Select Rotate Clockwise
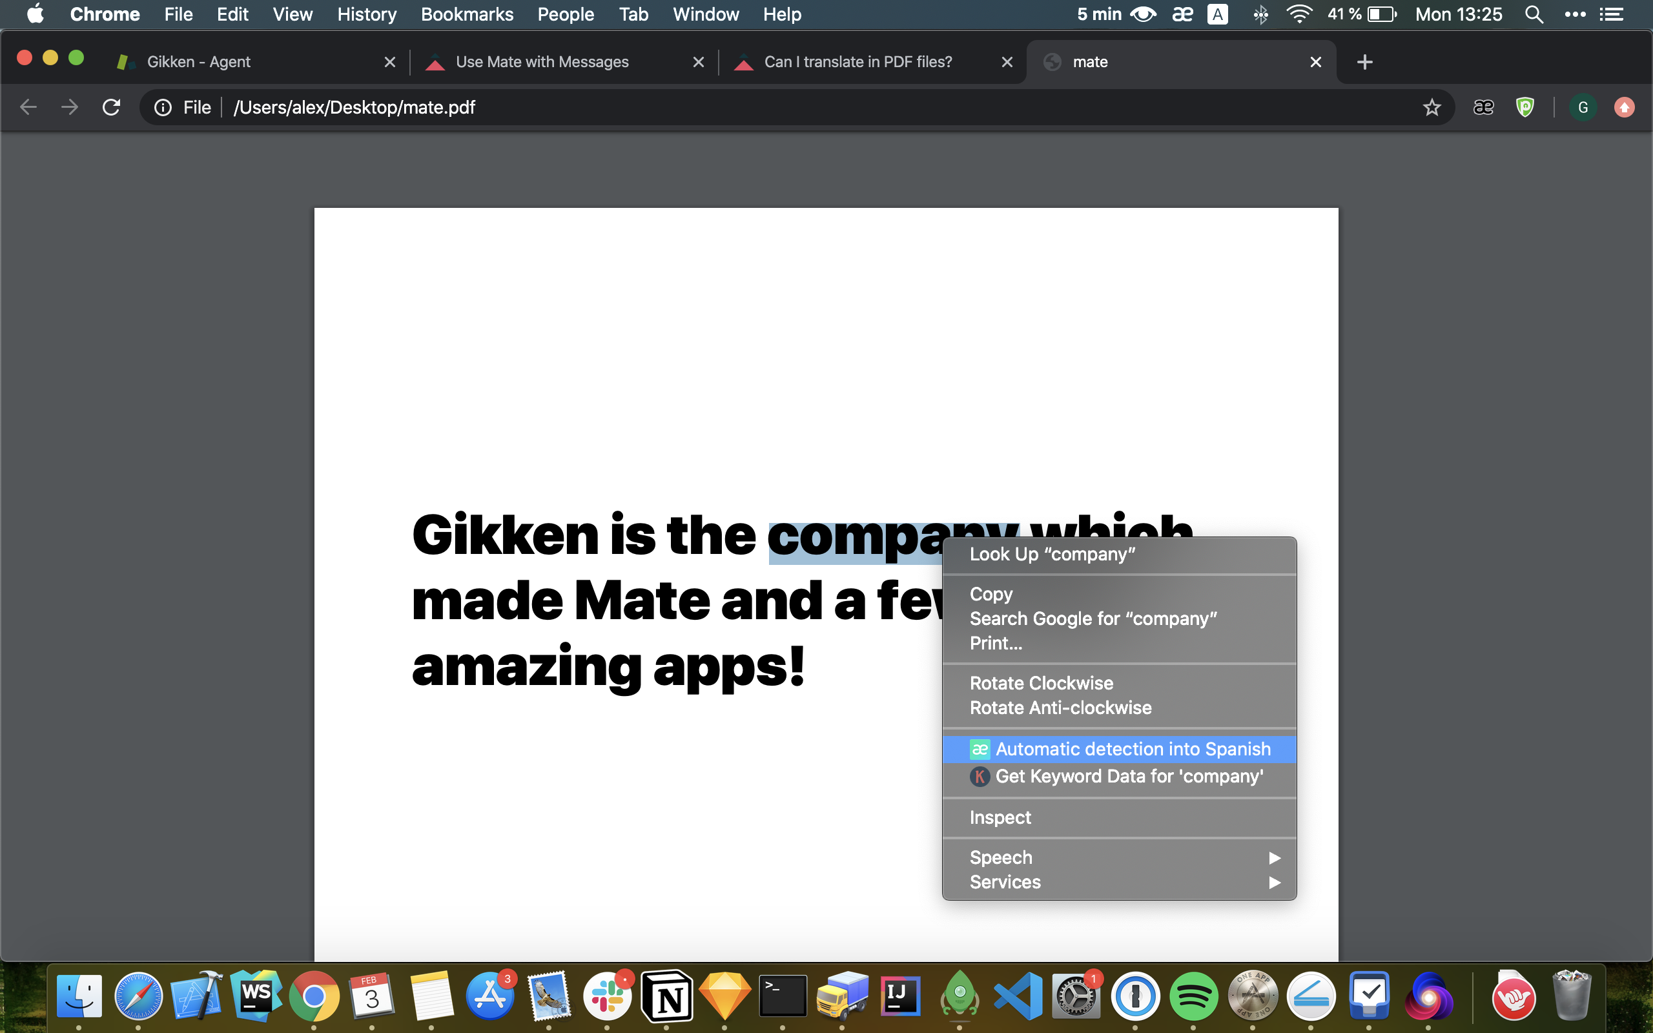The height and width of the screenshot is (1033, 1653). [1119, 683]
